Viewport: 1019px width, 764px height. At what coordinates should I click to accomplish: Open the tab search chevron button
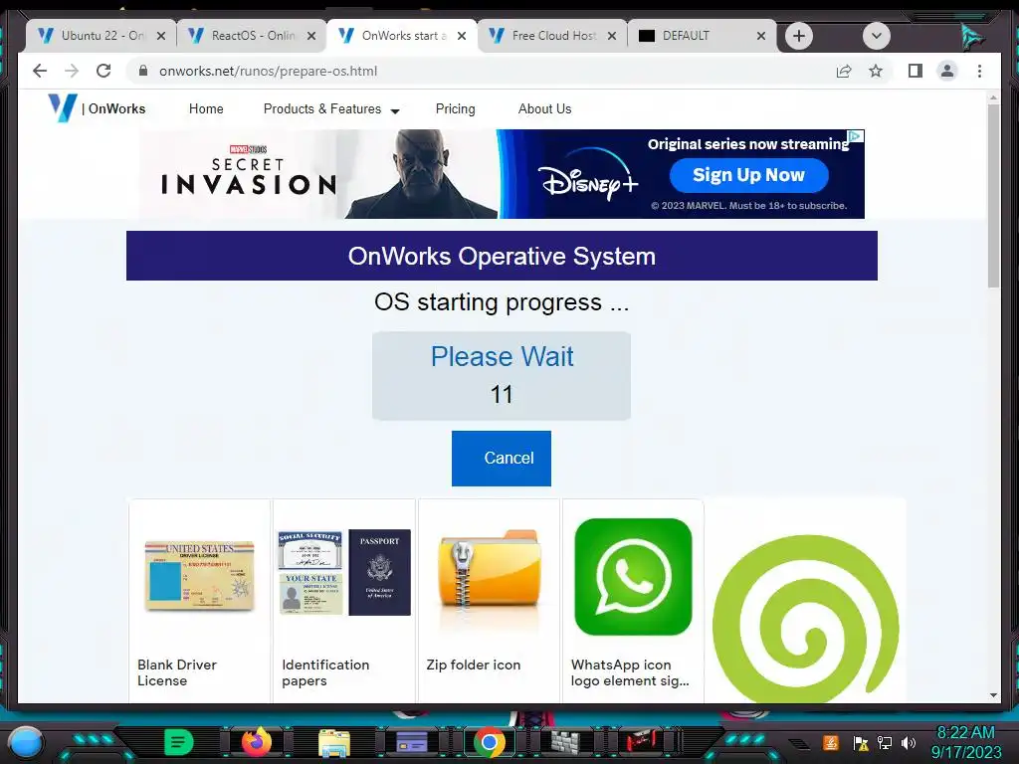click(876, 36)
